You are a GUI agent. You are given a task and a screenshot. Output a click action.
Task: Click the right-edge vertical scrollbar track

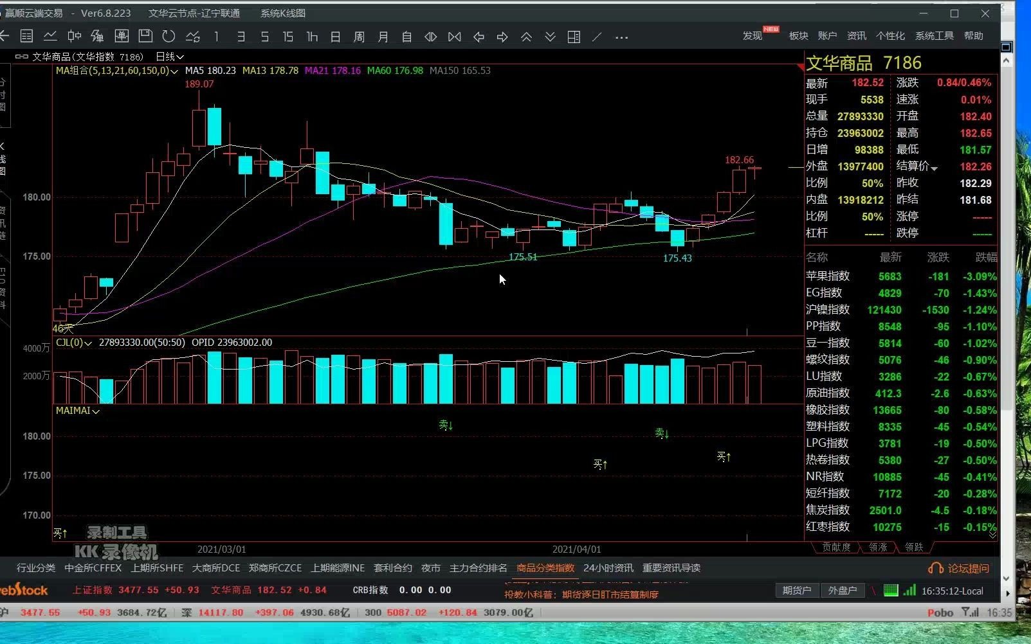click(1007, 321)
